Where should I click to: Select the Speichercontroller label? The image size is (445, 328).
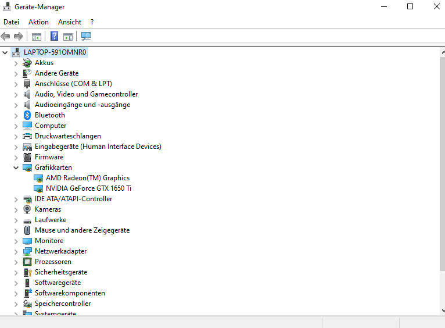pyautogui.click(x=63, y=304)
